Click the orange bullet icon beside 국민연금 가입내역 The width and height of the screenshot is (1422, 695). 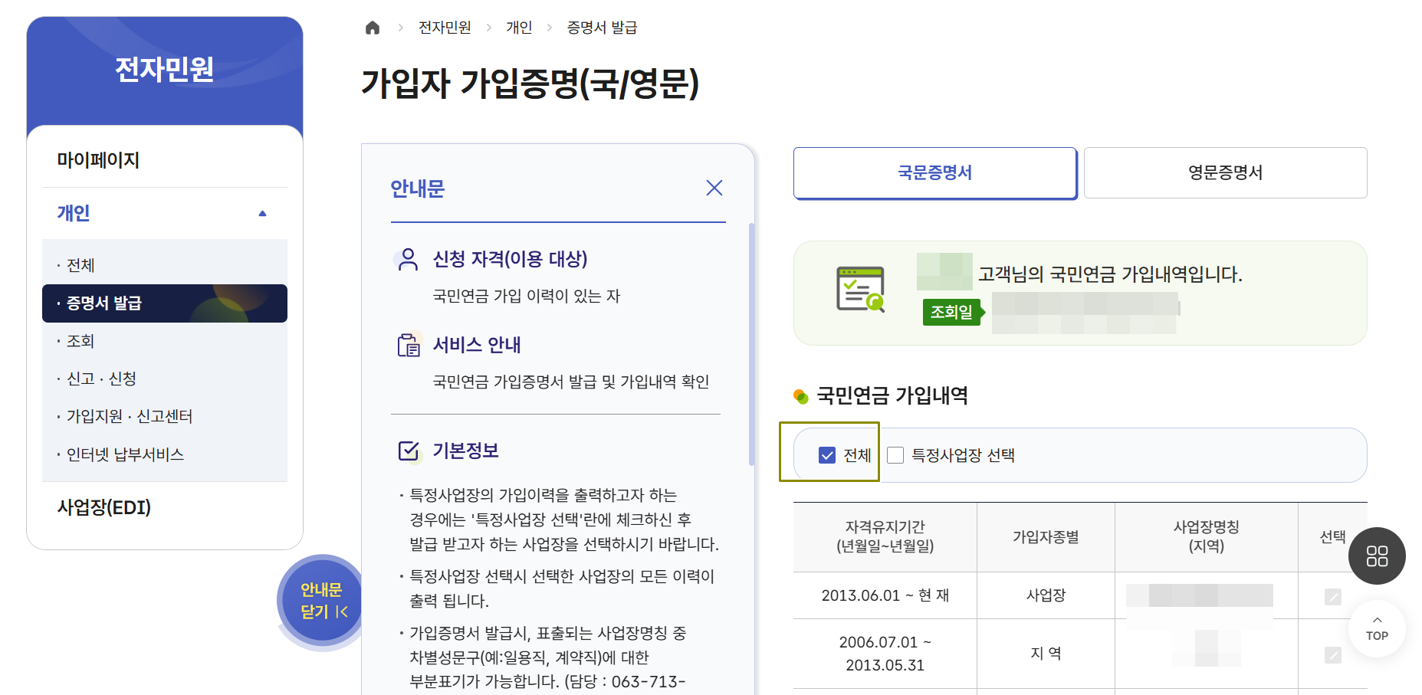pos(800,395)
